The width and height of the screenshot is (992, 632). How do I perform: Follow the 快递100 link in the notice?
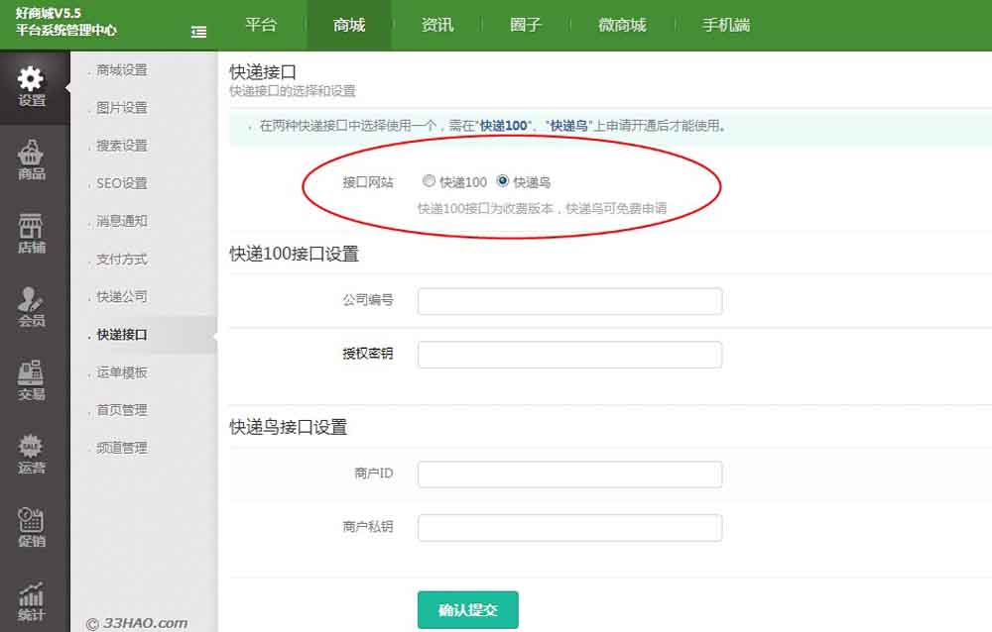[x=504, y=126]
